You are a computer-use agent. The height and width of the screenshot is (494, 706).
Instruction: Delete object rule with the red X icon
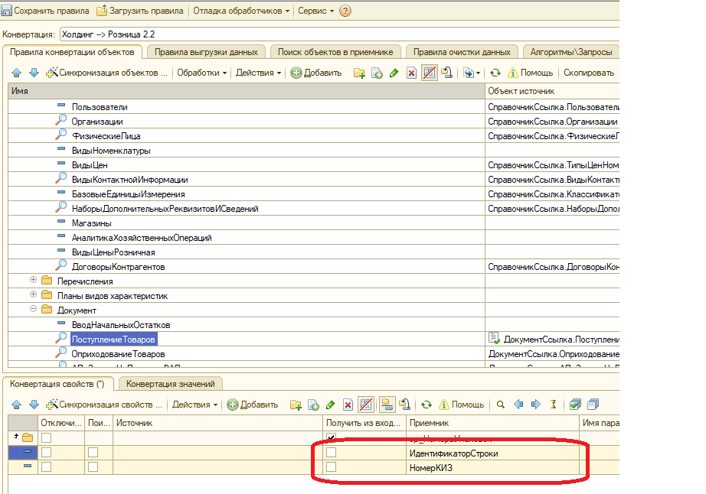pyautogui.click(x=411, y=73)
